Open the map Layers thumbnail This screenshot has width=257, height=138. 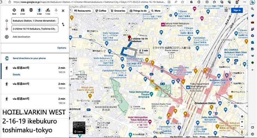coord(79,128)
